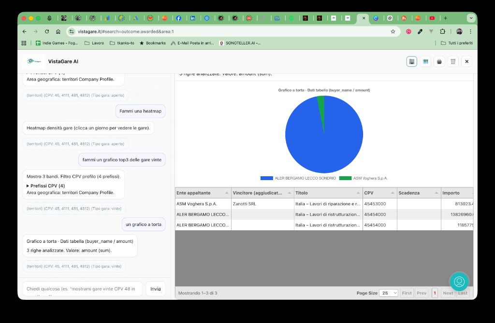
Task: Open the Bookmarks star bookmark
Action: pos(152,43)
